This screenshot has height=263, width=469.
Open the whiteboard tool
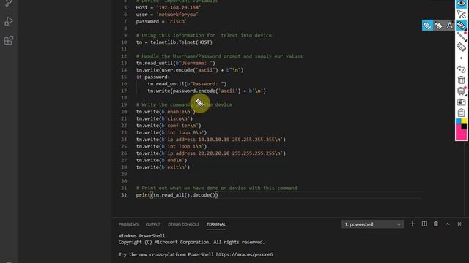(462, 91)
